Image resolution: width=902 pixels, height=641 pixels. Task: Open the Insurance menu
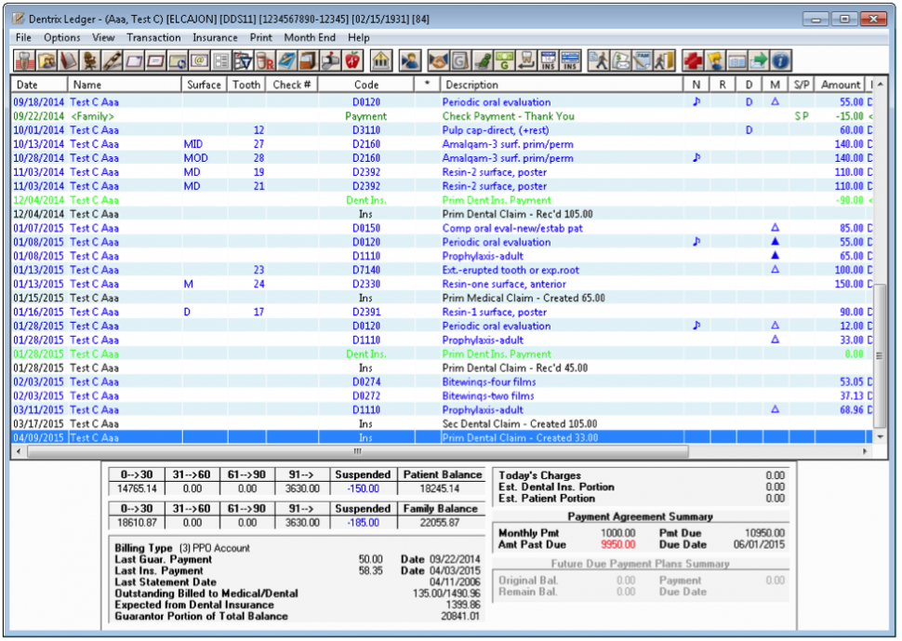[x=215, y=37]
